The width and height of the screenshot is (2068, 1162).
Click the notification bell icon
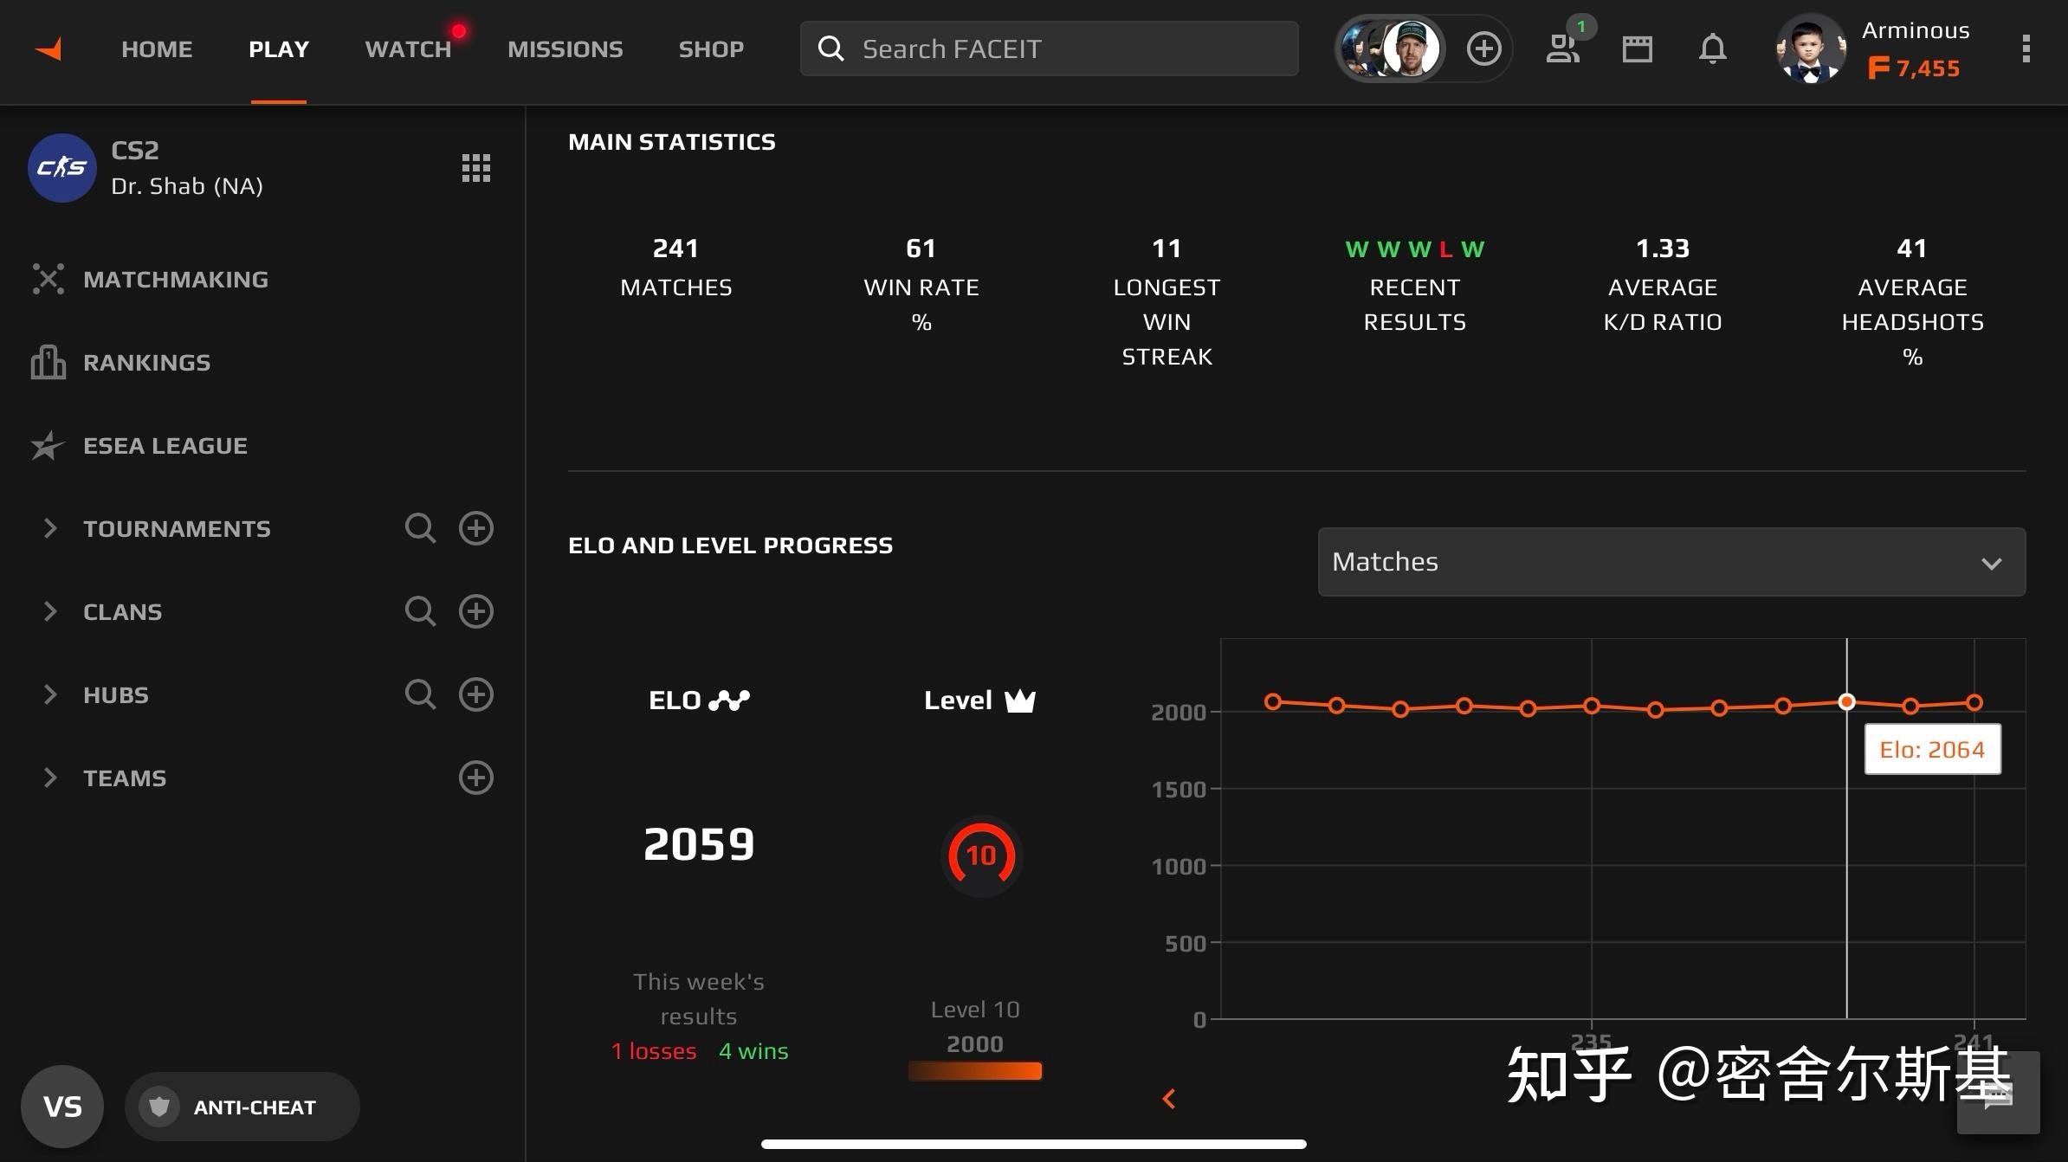coord(1712,48)
